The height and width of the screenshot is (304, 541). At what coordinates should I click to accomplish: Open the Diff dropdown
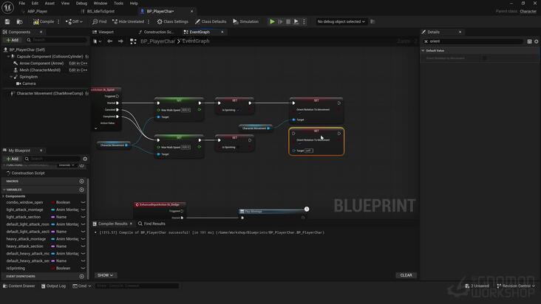[74, 21]
